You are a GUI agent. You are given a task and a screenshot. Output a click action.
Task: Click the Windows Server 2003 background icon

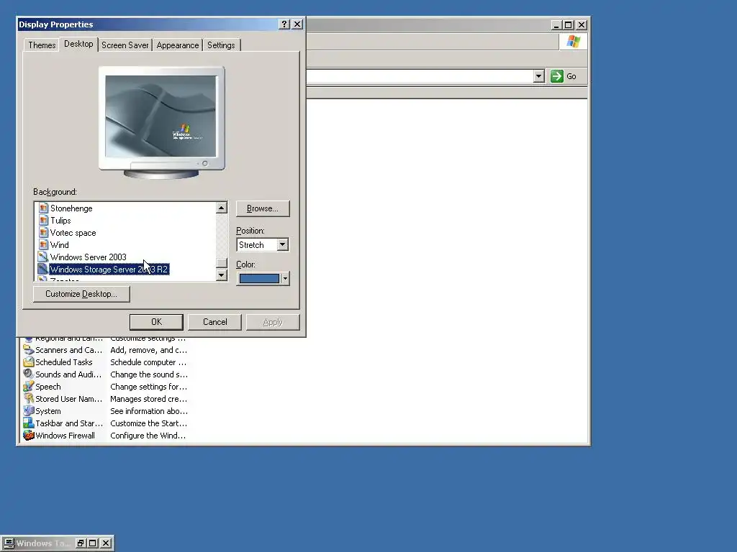pyautogui.click(x=43, y=257)
